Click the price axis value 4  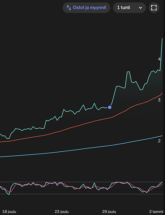159,59
